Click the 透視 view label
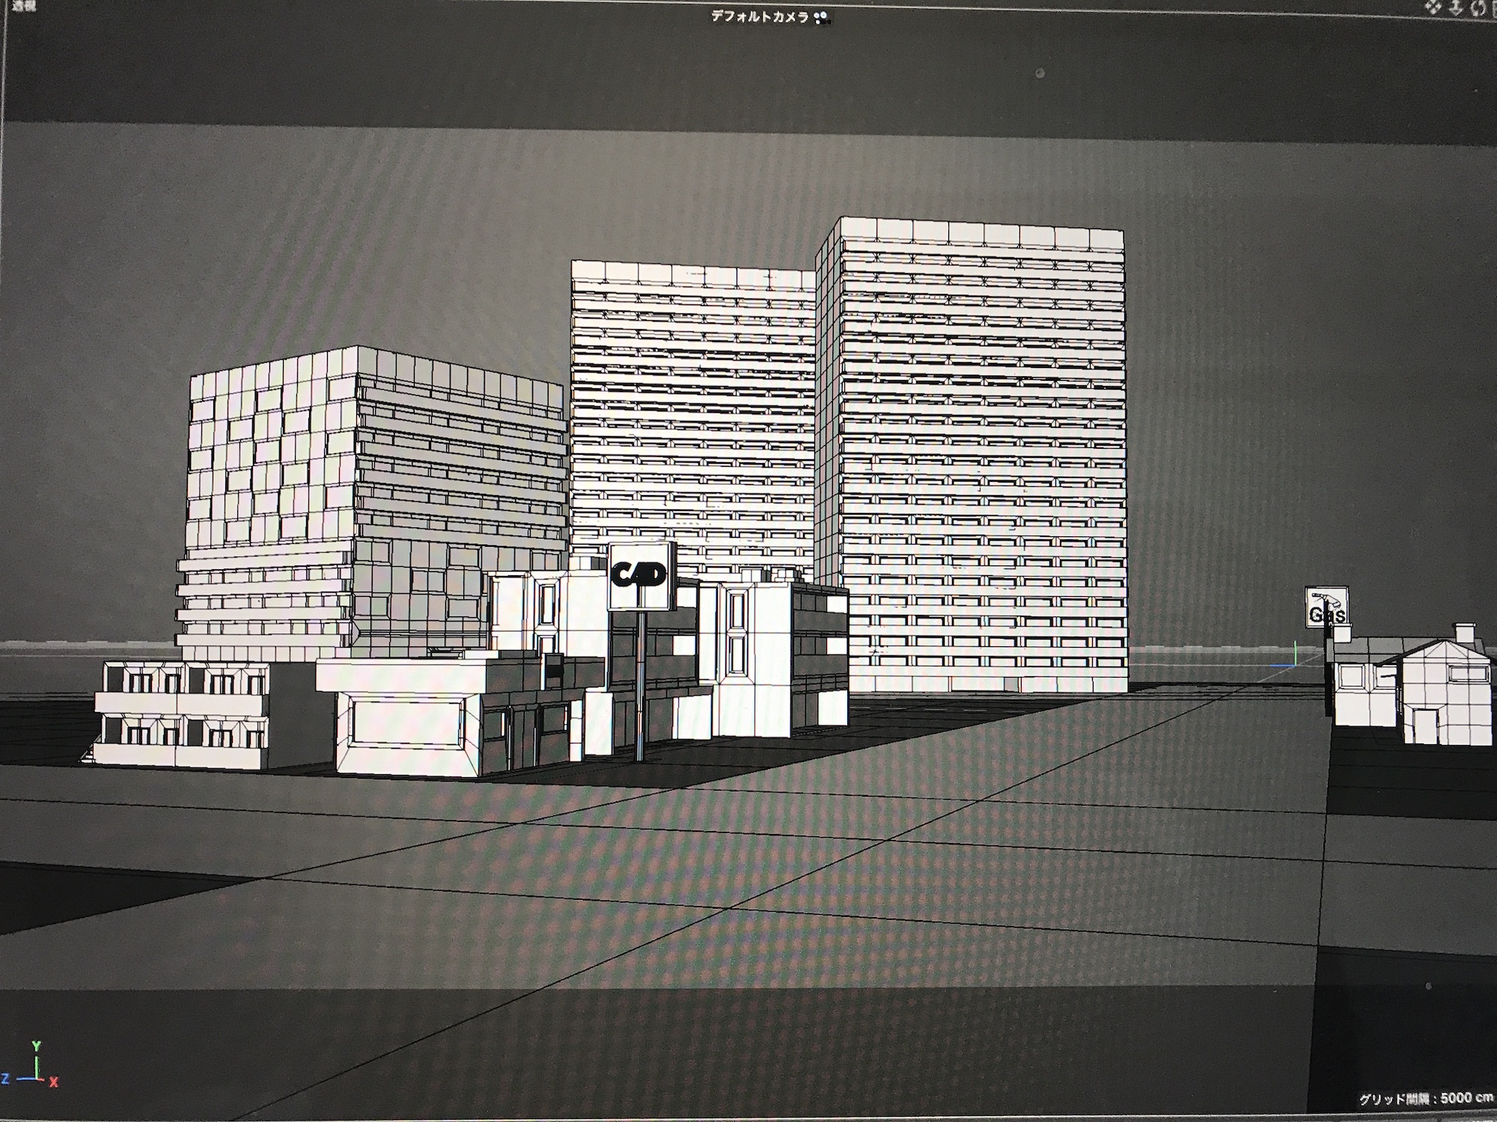This screenshot has width=1497, height=1122. 24,7
